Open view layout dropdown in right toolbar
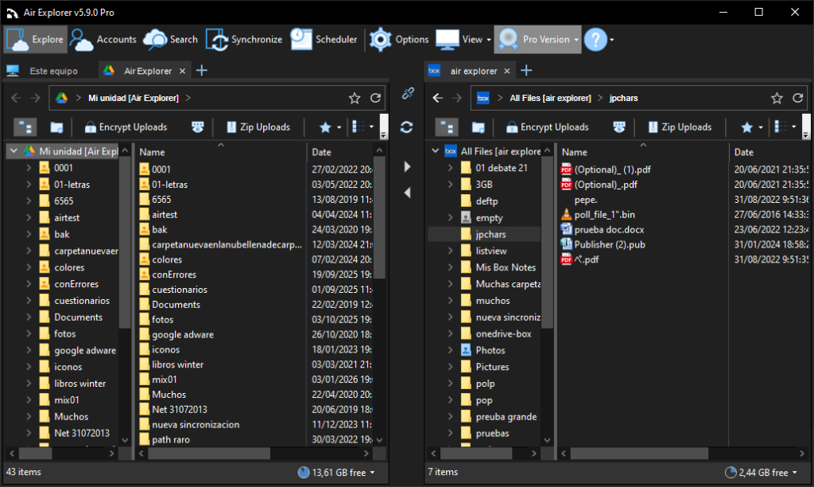Screen dimensions: 814x487 click(x=785, y=127)
